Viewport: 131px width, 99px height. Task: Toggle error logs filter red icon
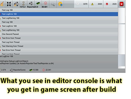coord(110,4)
